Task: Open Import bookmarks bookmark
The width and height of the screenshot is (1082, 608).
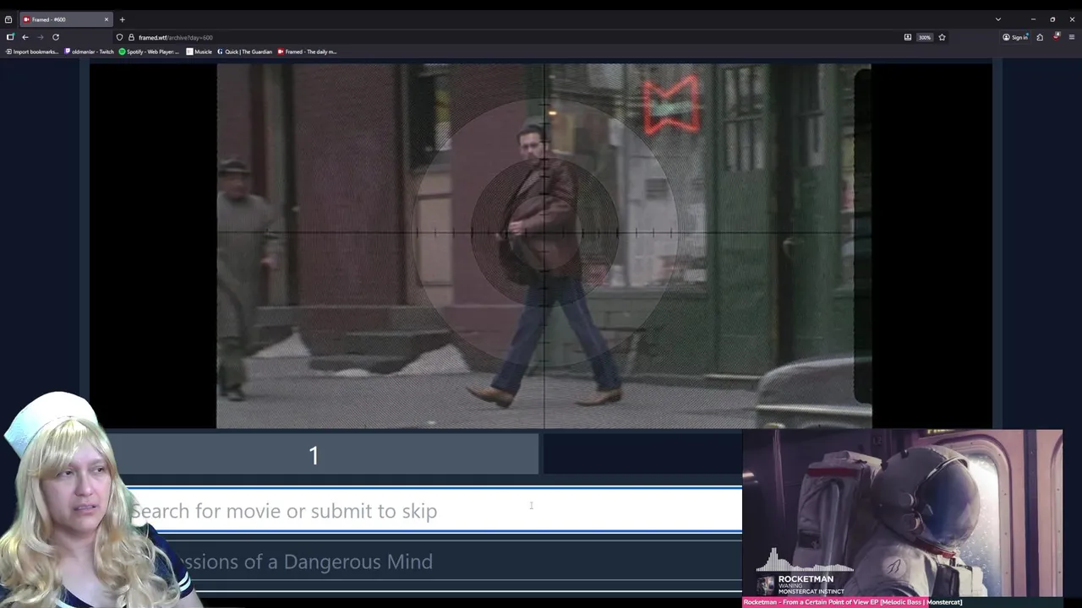Action: 32,52
